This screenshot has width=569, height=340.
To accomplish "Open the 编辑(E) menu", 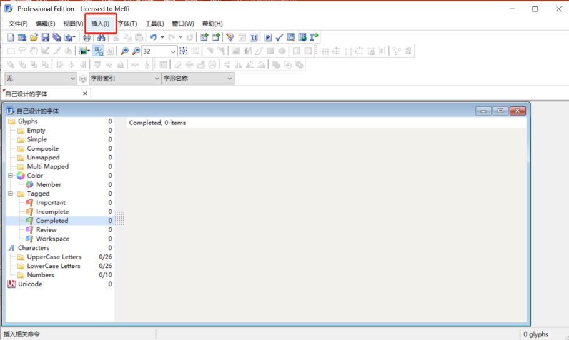I will click(x=46, y=24).
